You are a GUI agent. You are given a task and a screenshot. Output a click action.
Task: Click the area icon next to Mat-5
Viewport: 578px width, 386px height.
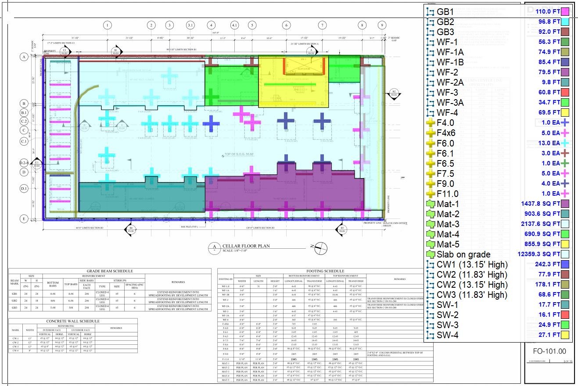click(x=430, y=244)
